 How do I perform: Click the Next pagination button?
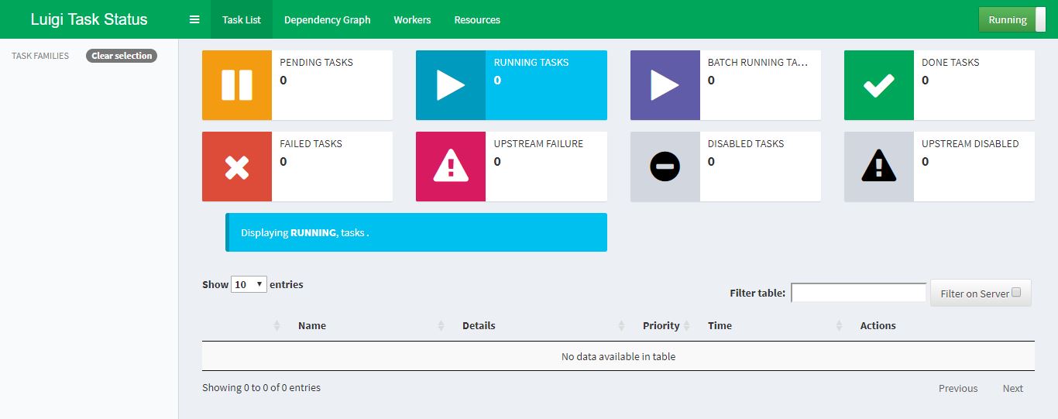[x=1013, y=388]
